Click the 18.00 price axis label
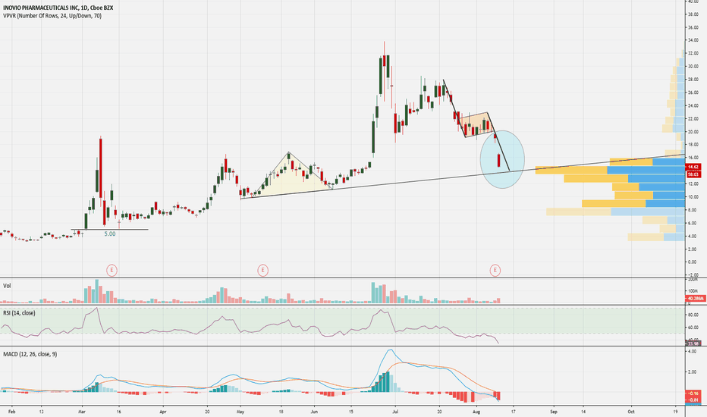Screen dimensions: 707x417 [x=693, y=145]
